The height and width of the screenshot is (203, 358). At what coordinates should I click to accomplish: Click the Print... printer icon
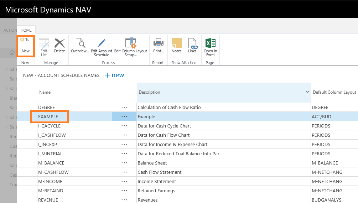[159, 43]
